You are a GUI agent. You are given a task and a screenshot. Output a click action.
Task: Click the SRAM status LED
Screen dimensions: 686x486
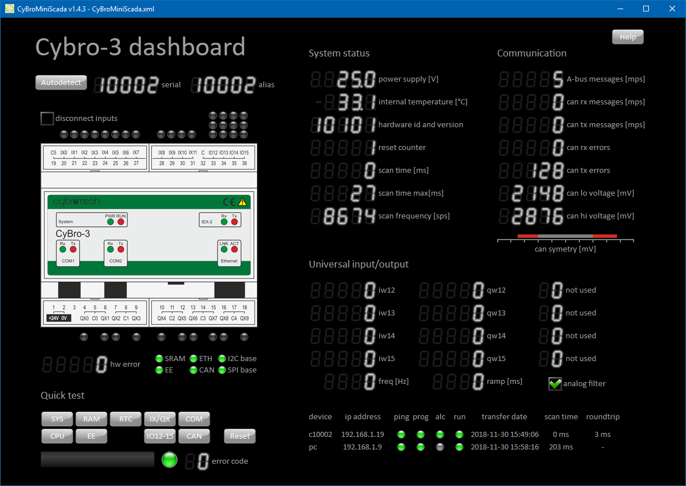(159, 359)
